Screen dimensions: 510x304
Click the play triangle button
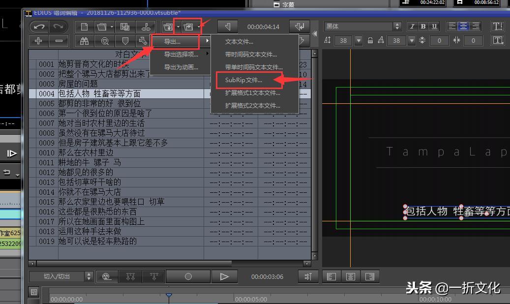click(x=224, y=276)
